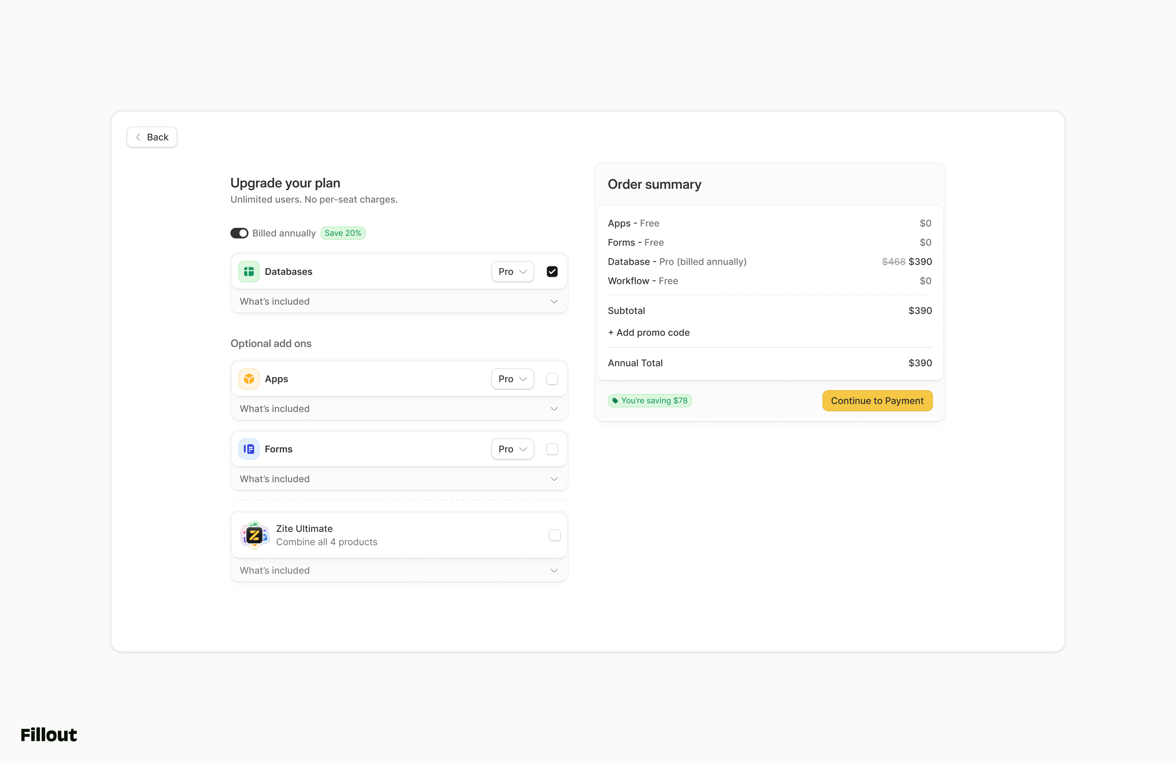Select the Save 20% badge
1176x763 pixels.
click(x=342, y=233)
